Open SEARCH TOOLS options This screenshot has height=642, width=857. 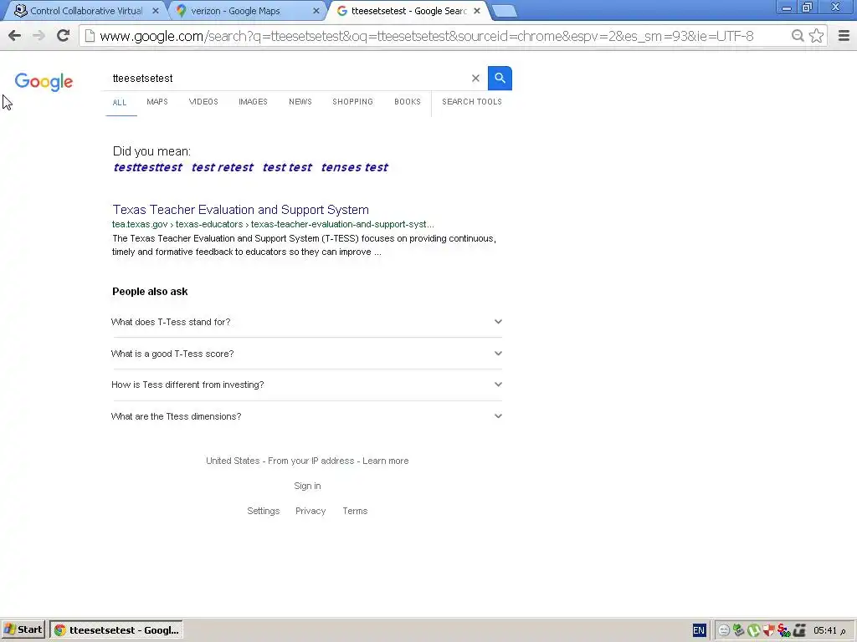472,102
